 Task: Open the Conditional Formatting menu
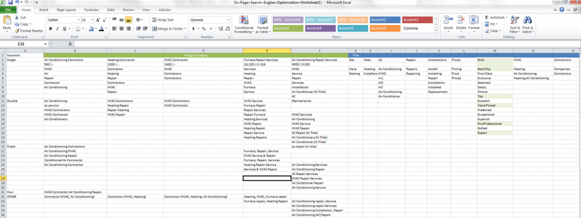click(x=243, y=25)
